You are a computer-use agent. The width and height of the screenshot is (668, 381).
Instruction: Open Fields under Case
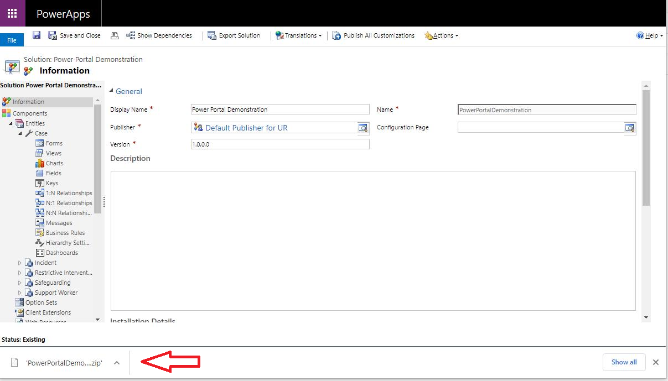click(53, 173)
